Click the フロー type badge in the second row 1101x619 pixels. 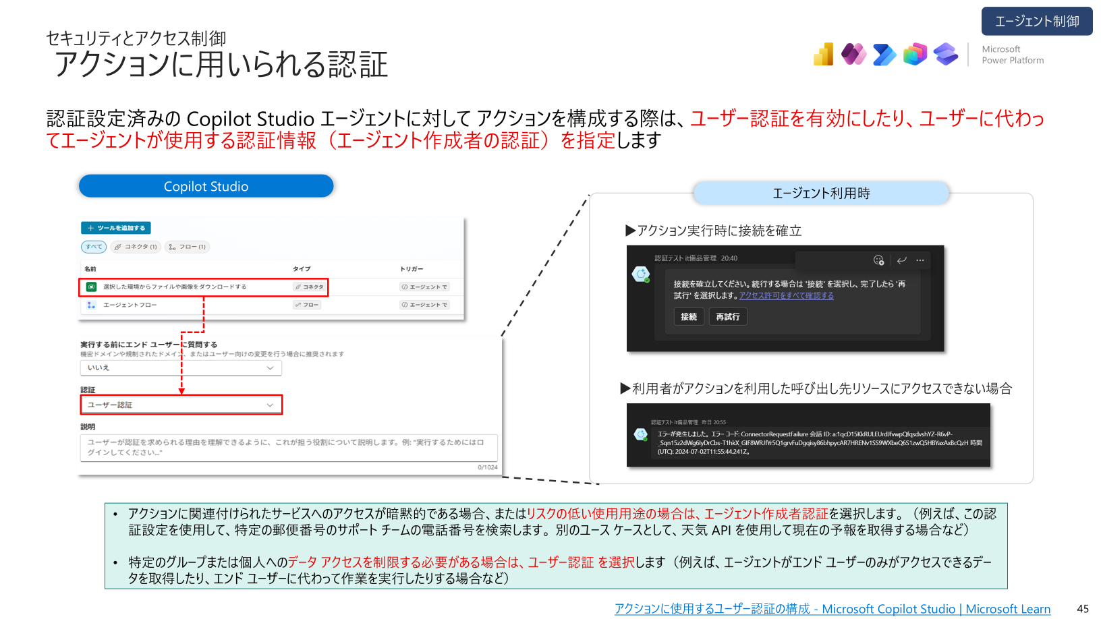(307, 305)
